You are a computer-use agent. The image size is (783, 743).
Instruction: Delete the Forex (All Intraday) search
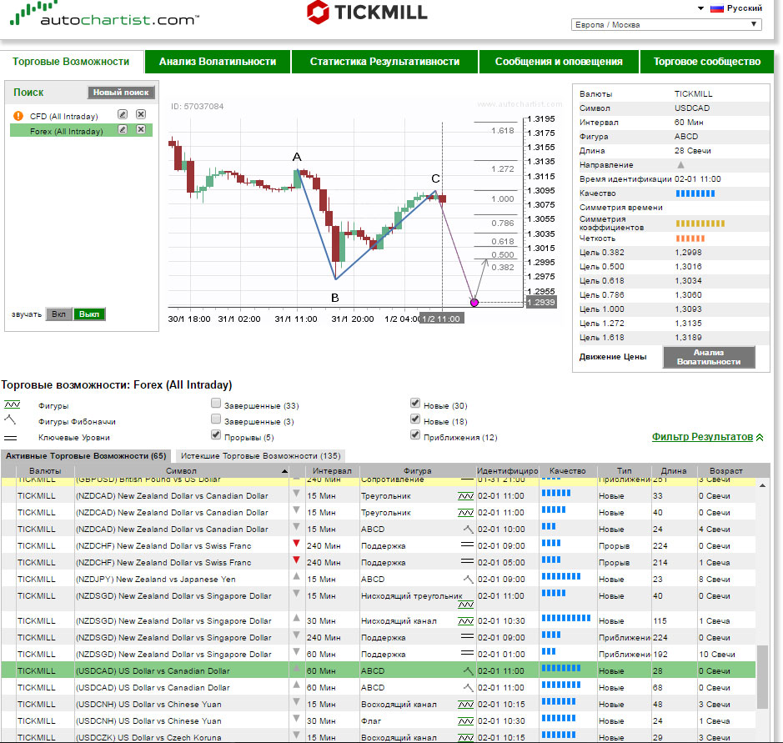tap(141, 130)
